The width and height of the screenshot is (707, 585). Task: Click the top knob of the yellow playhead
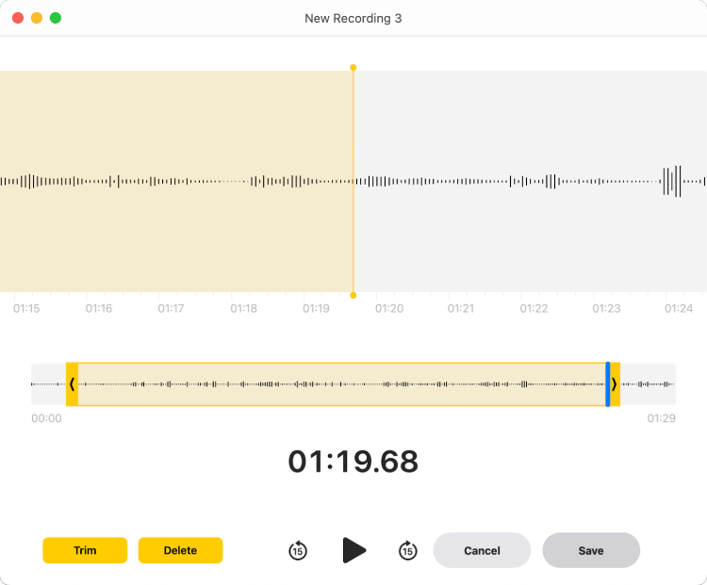click(x=353, y=68)
